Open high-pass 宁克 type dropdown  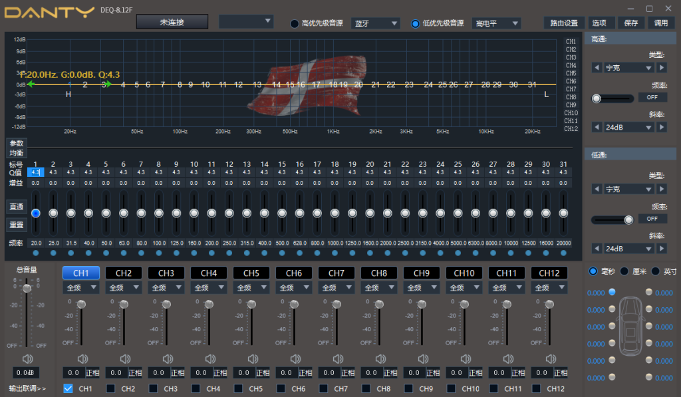coord(629,68)
